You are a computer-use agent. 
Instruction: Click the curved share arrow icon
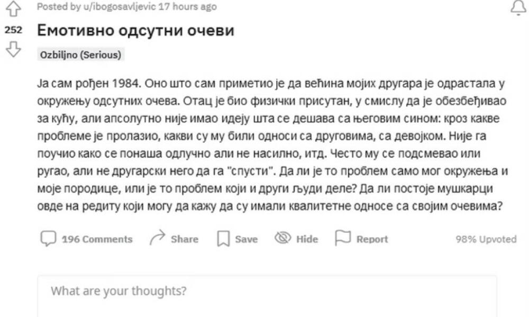[157, 239]
